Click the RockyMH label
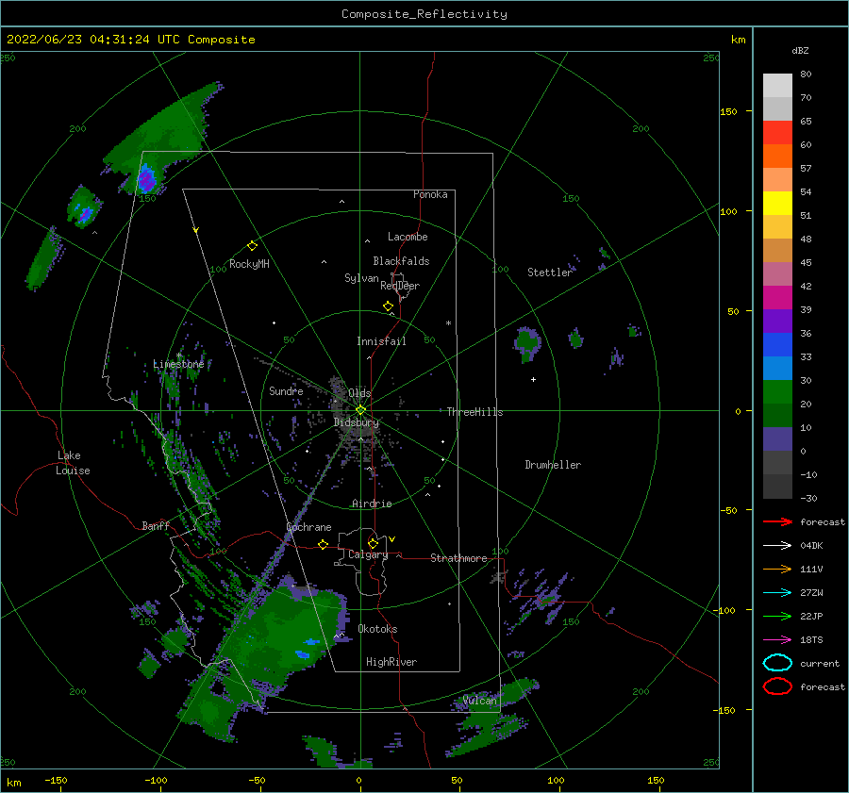Screen dimensions: 849x793 (x=249, y=264)
